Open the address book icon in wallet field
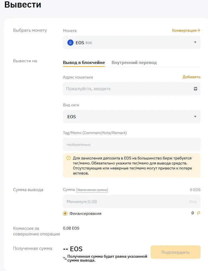Image resolution: width=208 pixels, height=271 pixels. click(x=196, y=89)
